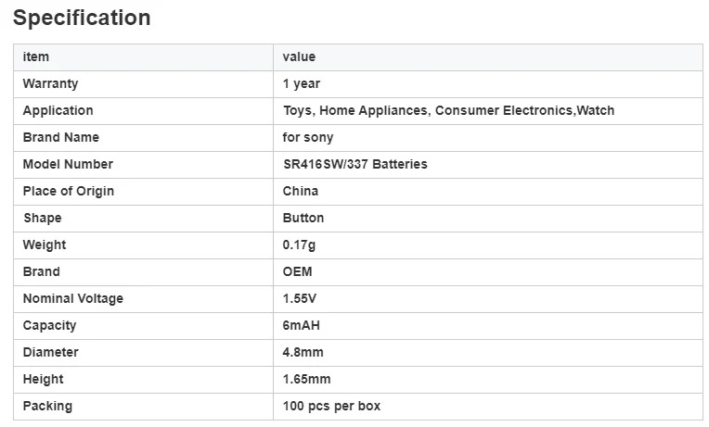Click the 'for sony' brand name value
Viewport: 709px width, 427px height.
[x=308, y=138]
